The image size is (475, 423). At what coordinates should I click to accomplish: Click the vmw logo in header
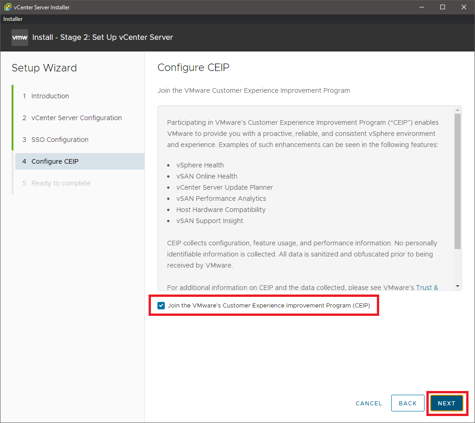pos(20,38)
